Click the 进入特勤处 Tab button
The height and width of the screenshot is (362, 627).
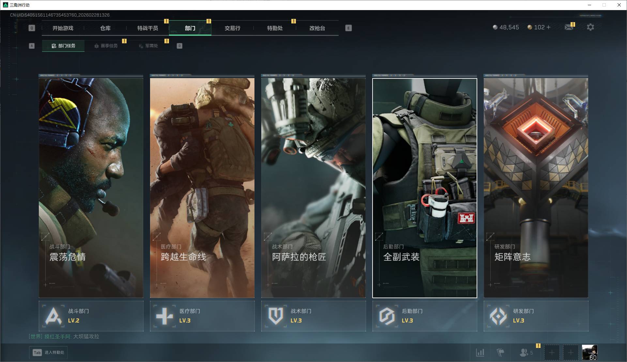pos(49,353)
